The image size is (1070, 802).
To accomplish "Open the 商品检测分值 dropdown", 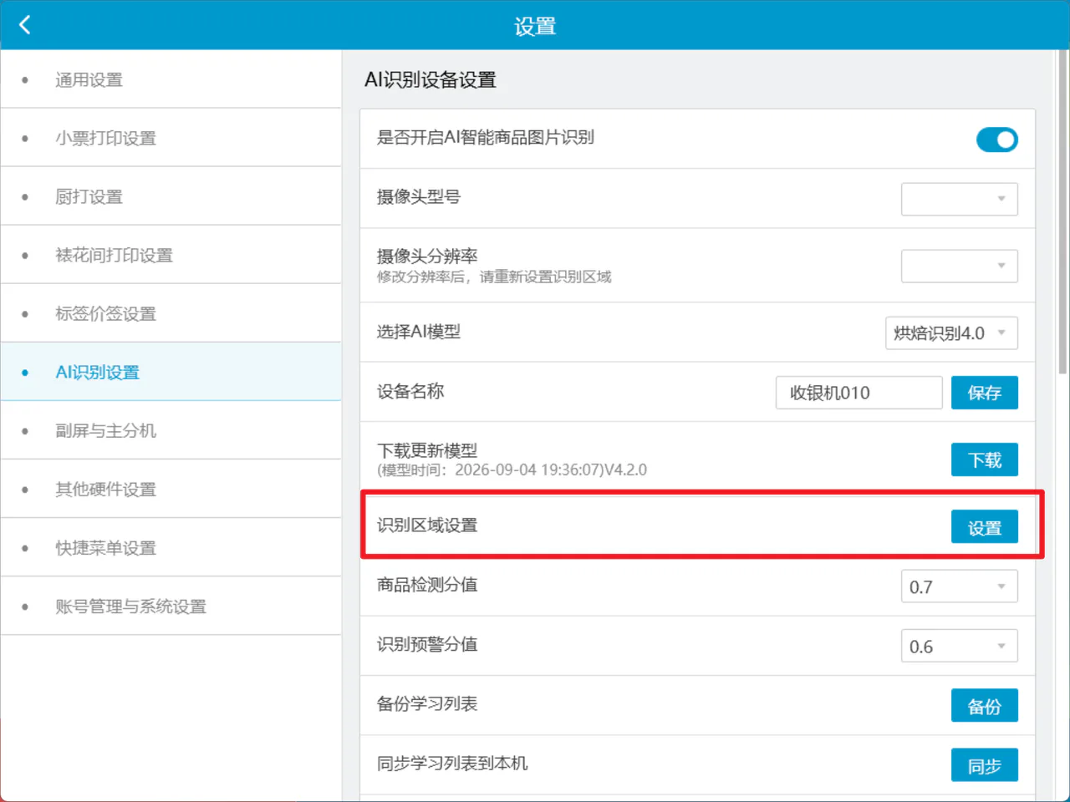I will pos(959,586).
